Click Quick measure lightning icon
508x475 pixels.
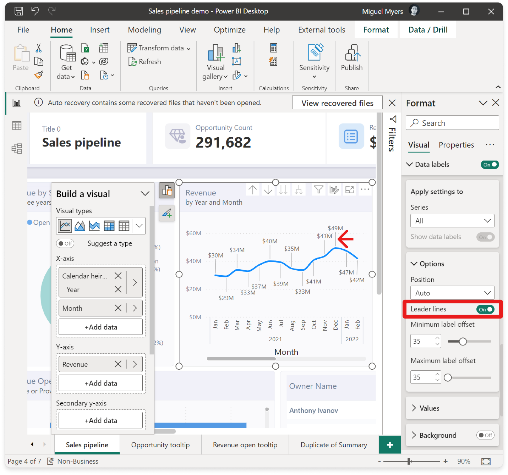273,62
